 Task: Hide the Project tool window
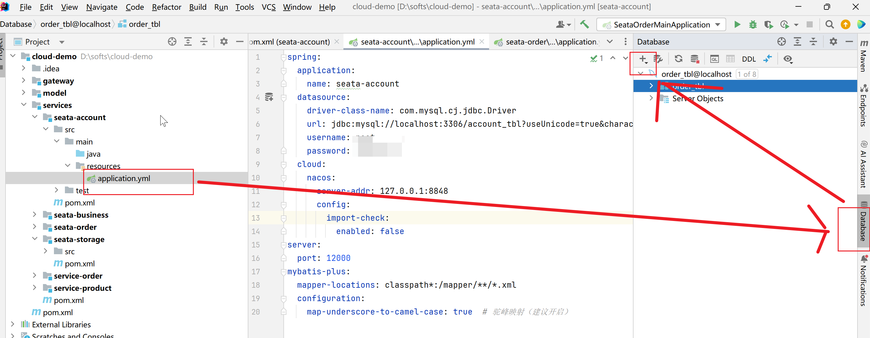[x=240, y=41]
